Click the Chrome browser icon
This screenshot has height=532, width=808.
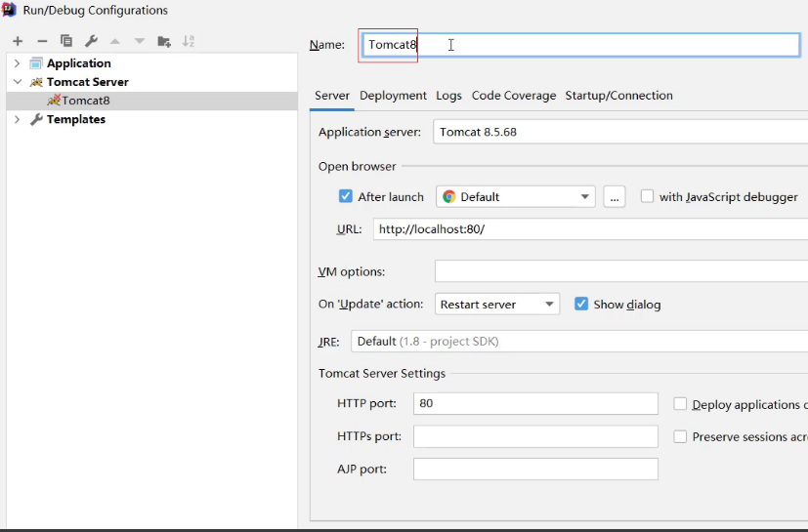pos(449,197)
